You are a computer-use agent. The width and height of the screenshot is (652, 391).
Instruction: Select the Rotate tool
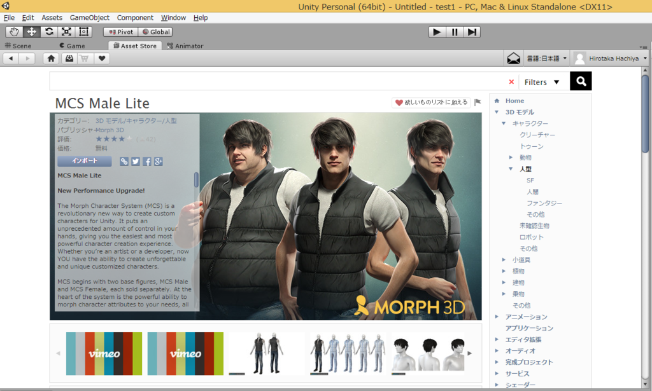coord(49,32)
